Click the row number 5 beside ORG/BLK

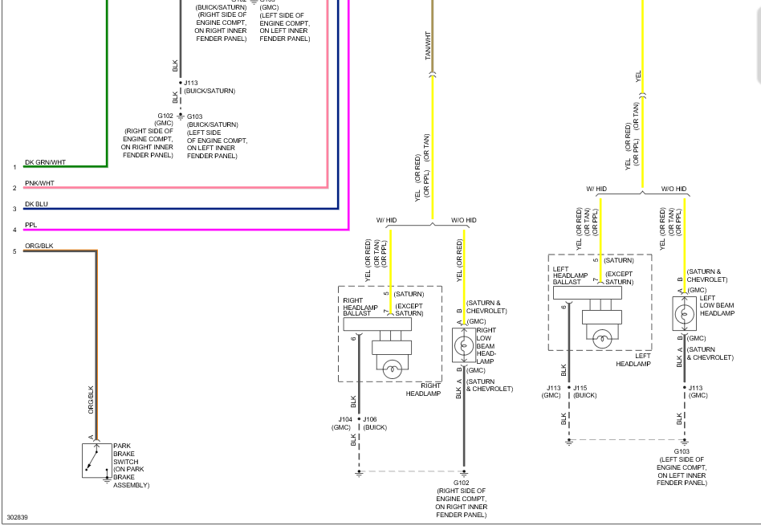pyautogui.click(x=15, y=251)
